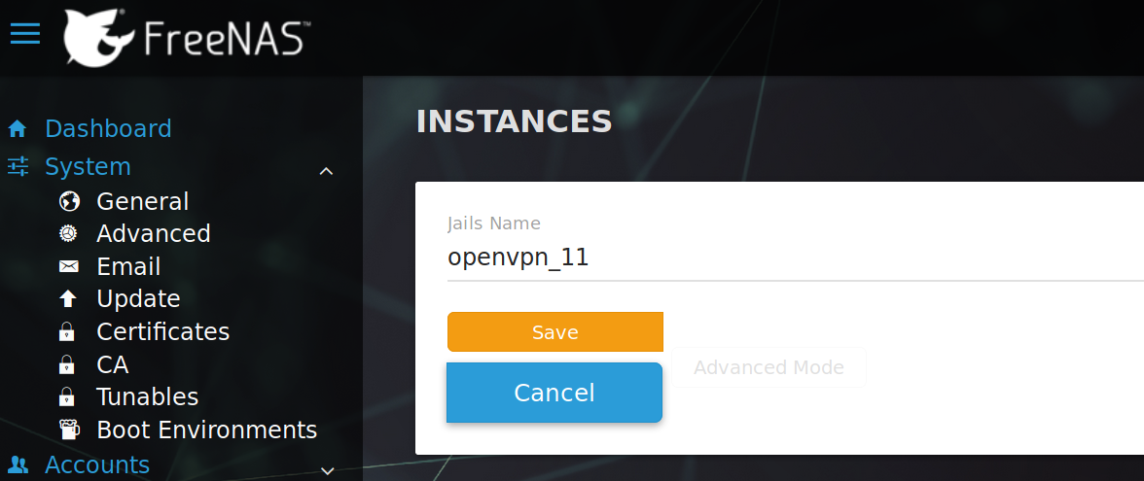
Task: Open the CA menu item
Action: pos(113,364)
